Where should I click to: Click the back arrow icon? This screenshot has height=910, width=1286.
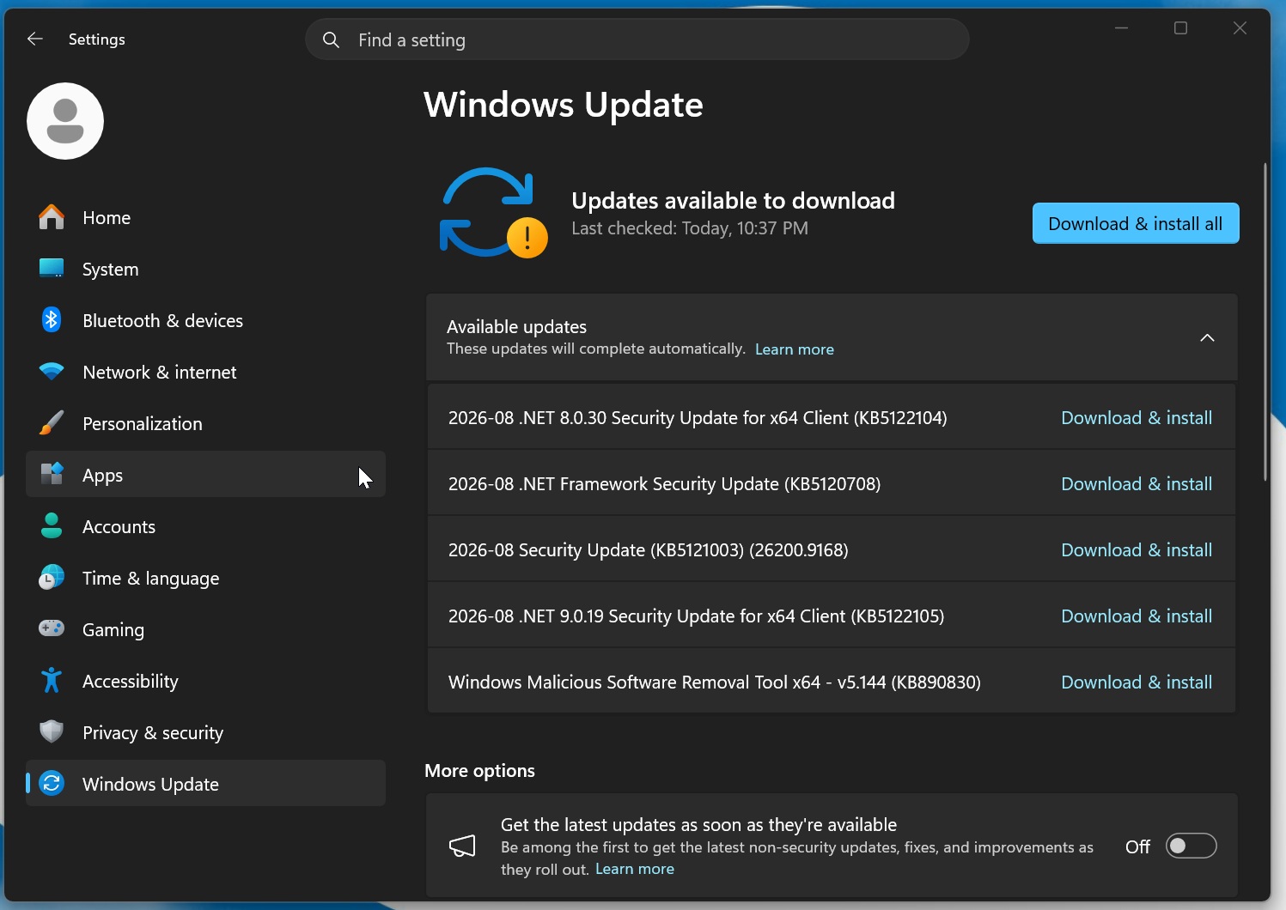coord(35,39)
